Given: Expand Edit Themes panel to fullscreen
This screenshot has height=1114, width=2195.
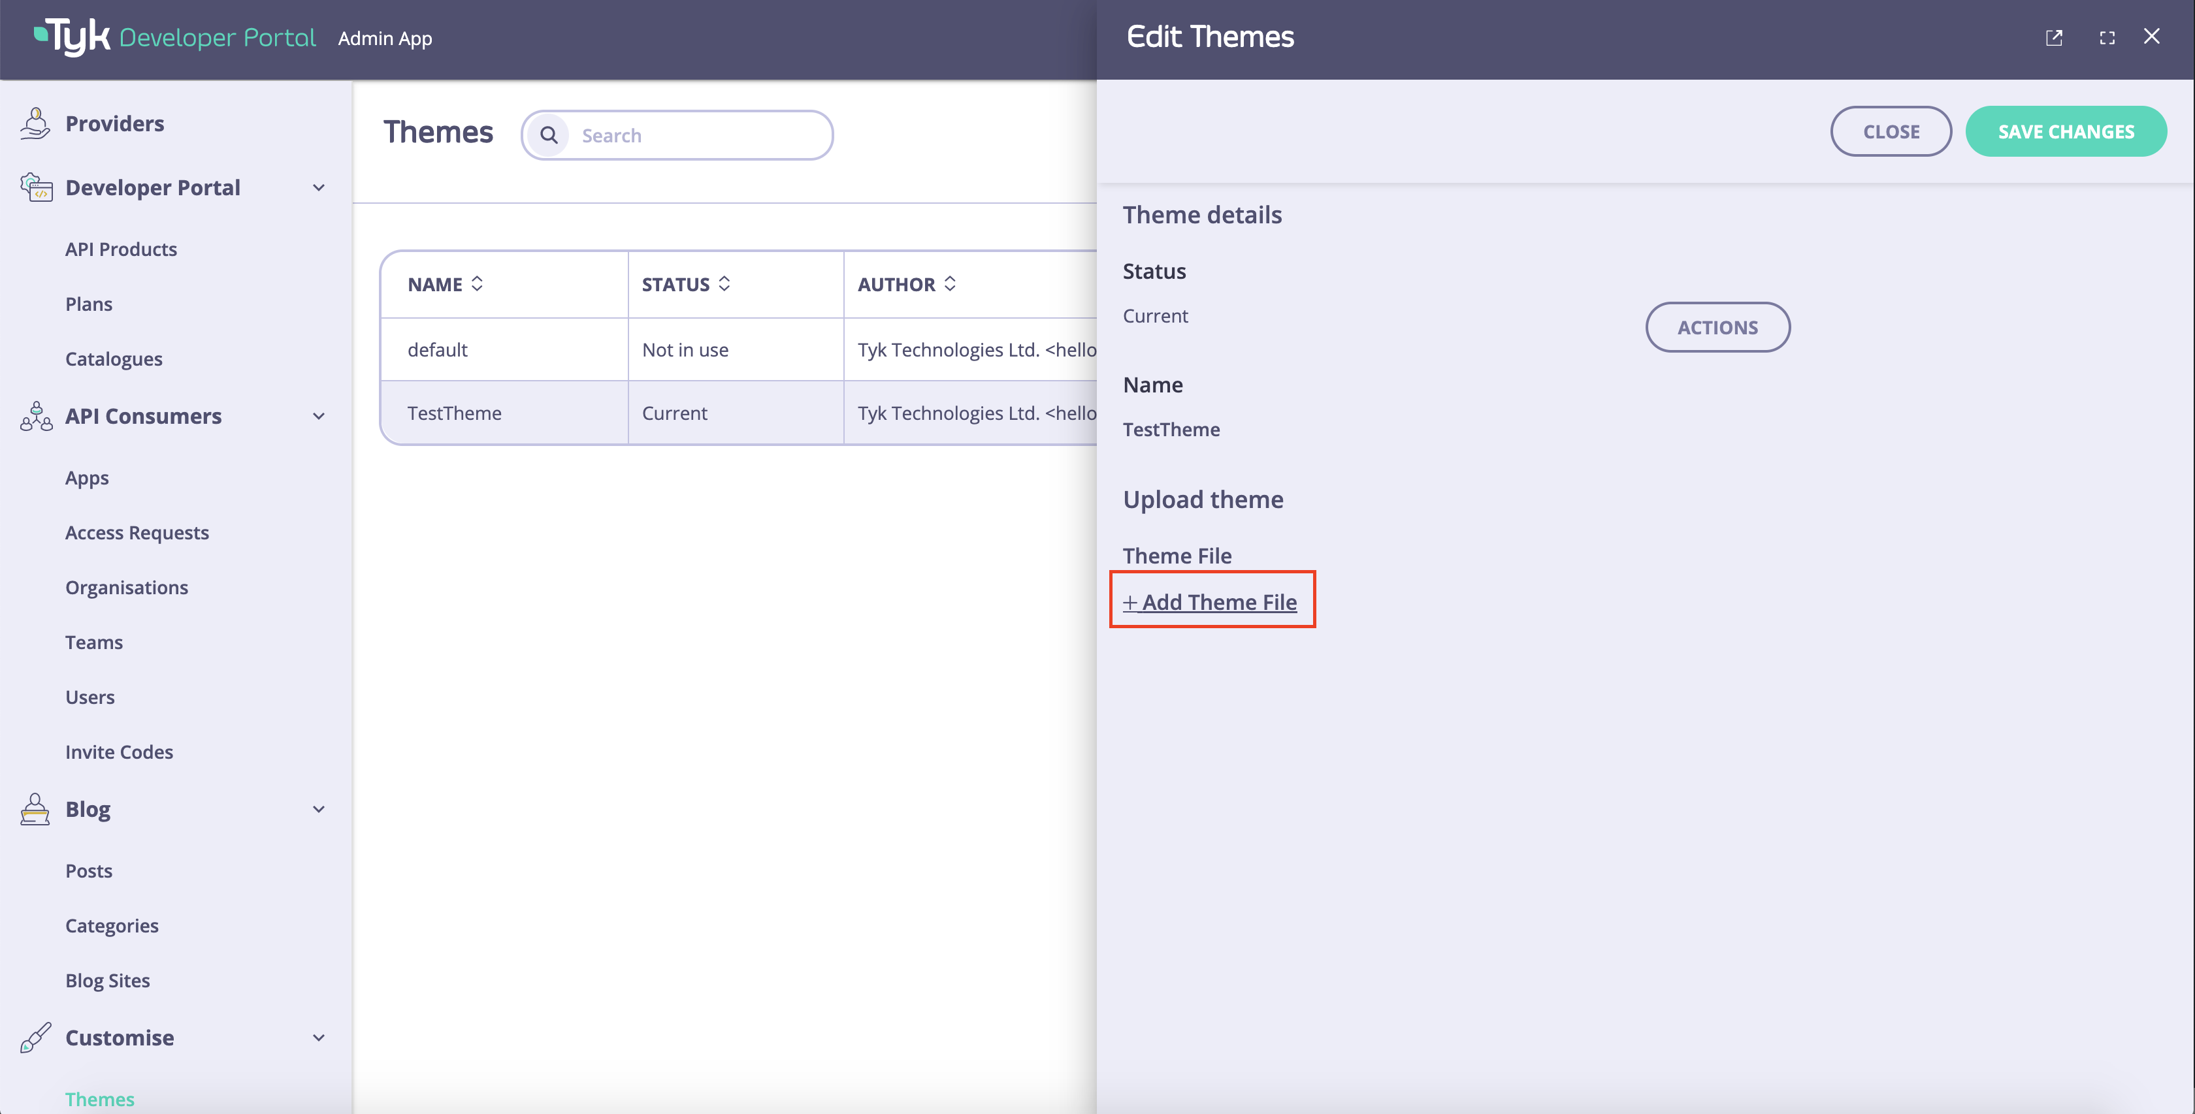Looking at the screenshot, I should (x=2107, y=37).
